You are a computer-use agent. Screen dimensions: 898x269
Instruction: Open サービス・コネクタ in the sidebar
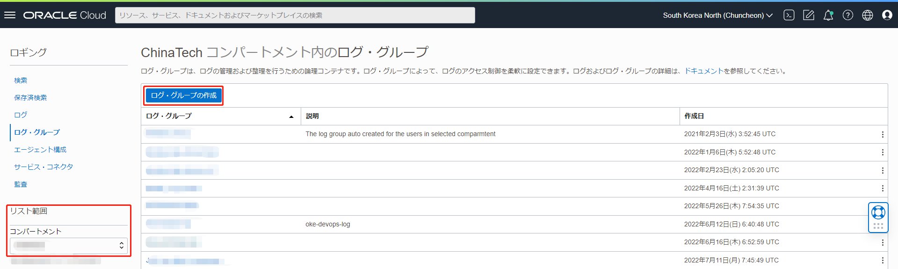point(43,167)
